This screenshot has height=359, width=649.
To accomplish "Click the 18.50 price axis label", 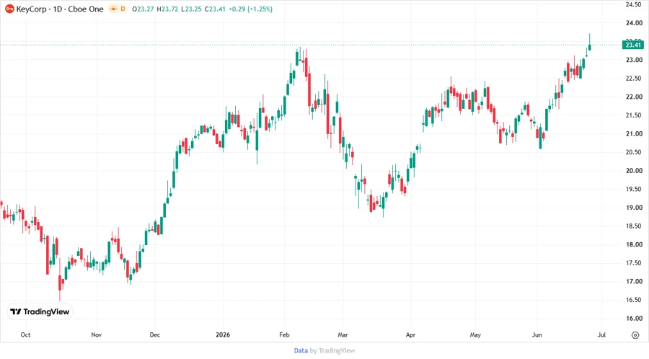I will pyautogui.click(x=634, y=226).
